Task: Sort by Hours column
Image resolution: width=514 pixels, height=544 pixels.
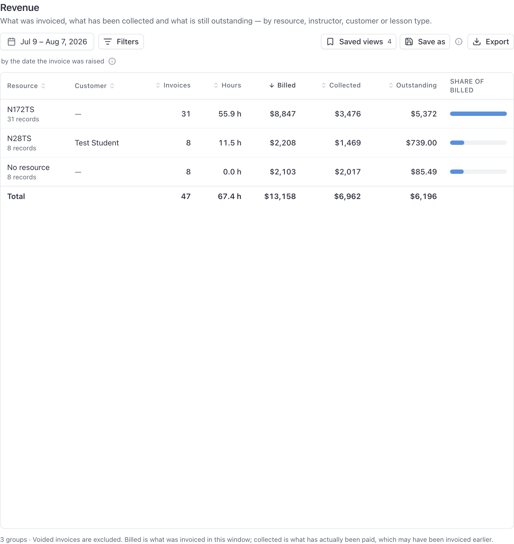Action: (x=227, y=85)
